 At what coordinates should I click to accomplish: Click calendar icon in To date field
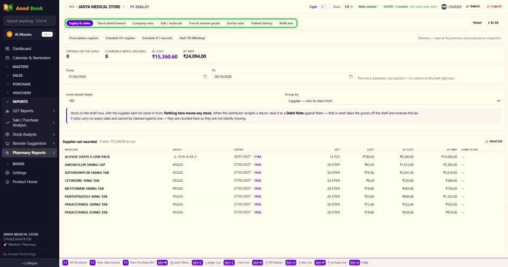click(350, 77)
